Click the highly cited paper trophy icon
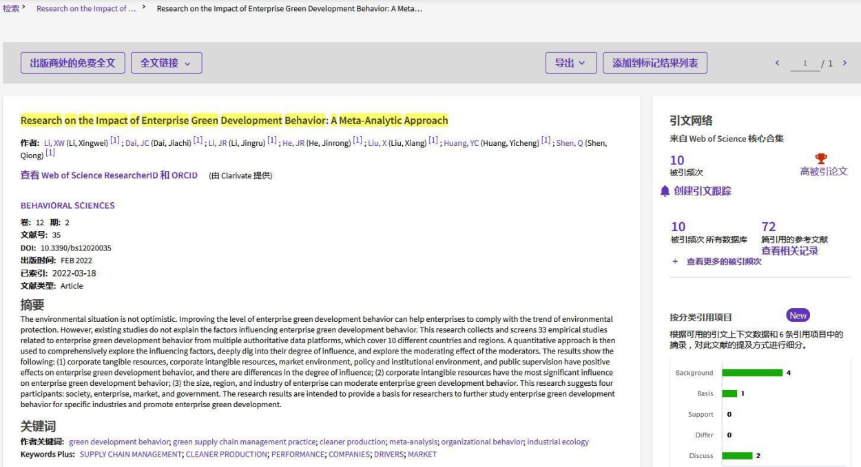The width and height of the screenshot is (861, 467). click(x=820, y=159)
